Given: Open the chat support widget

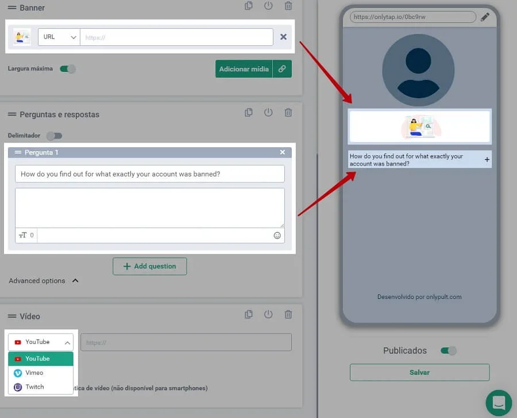Looking at the screenshot, I should pyautogui.click(x=499, y=402).
